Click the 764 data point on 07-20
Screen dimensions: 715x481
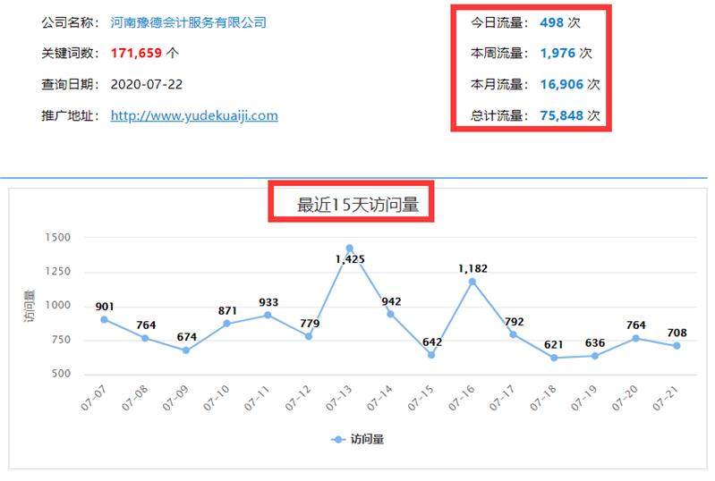[x=636, y=338]
